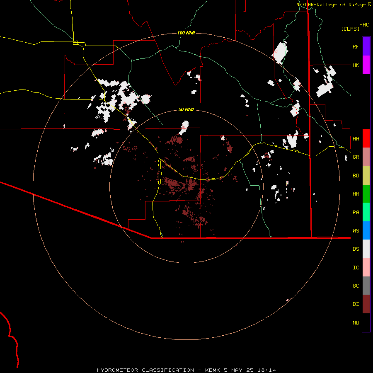Select the dusty-pink GR legend swatch
Screen dimensions: 373x373
[x=366, y=157]
